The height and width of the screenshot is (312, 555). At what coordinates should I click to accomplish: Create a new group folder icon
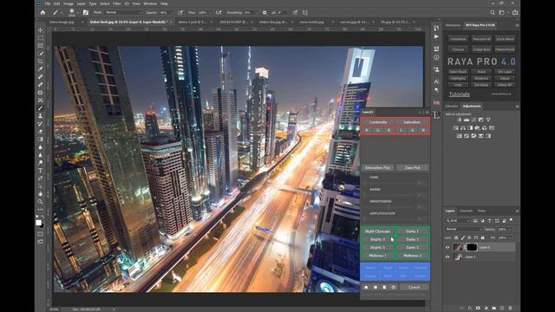tap(494, 309)
